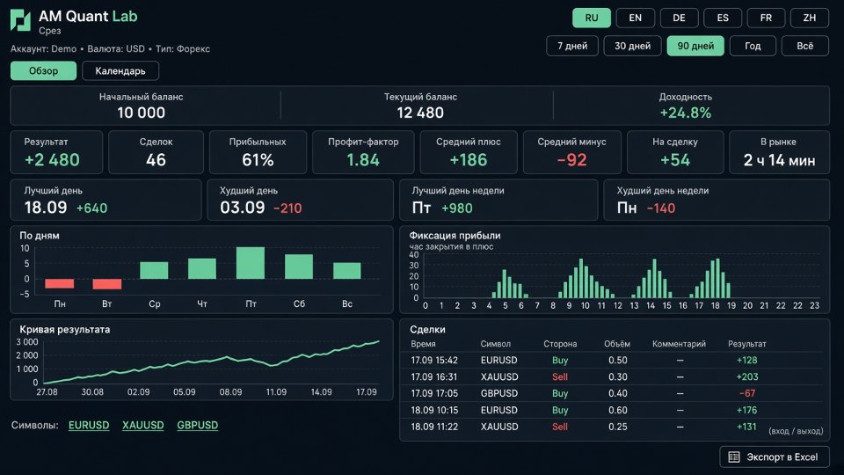Image resolution: width=844 pixels, height=475 pixels.
Task: Click the hour 18 peak bar in Фиксация прибыли
Action: 717,279
